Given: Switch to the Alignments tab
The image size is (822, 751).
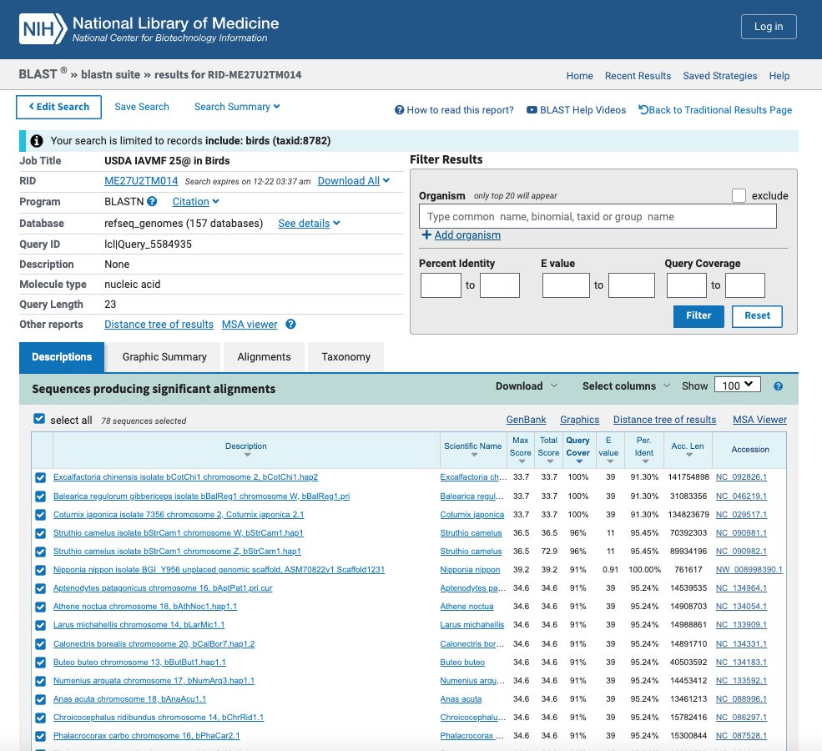Looking at the screenshot, I should click(x=264, y=357).
